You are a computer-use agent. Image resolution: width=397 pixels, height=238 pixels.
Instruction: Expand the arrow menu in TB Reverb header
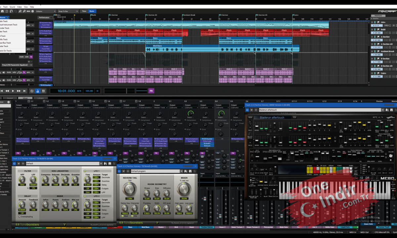(x=123, y=171)
